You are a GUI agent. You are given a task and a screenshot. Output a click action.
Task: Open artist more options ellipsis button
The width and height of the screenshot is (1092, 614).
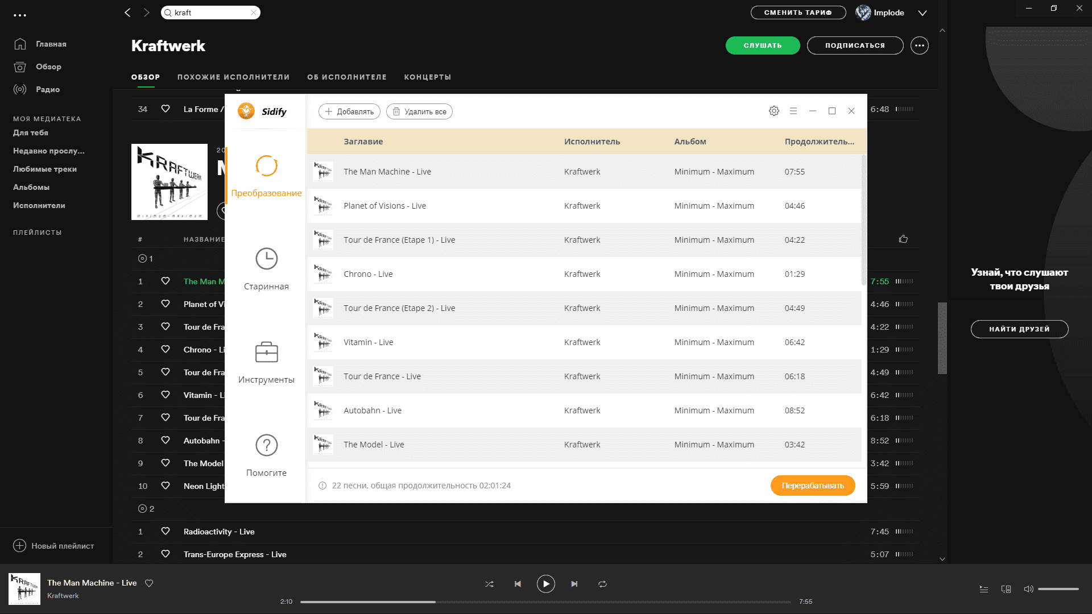coord(920,45)
